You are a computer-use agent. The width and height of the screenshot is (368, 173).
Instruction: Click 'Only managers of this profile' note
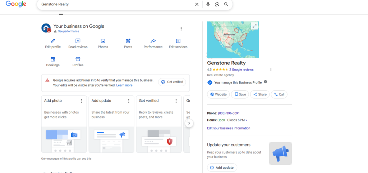click(x=66, y=159)
